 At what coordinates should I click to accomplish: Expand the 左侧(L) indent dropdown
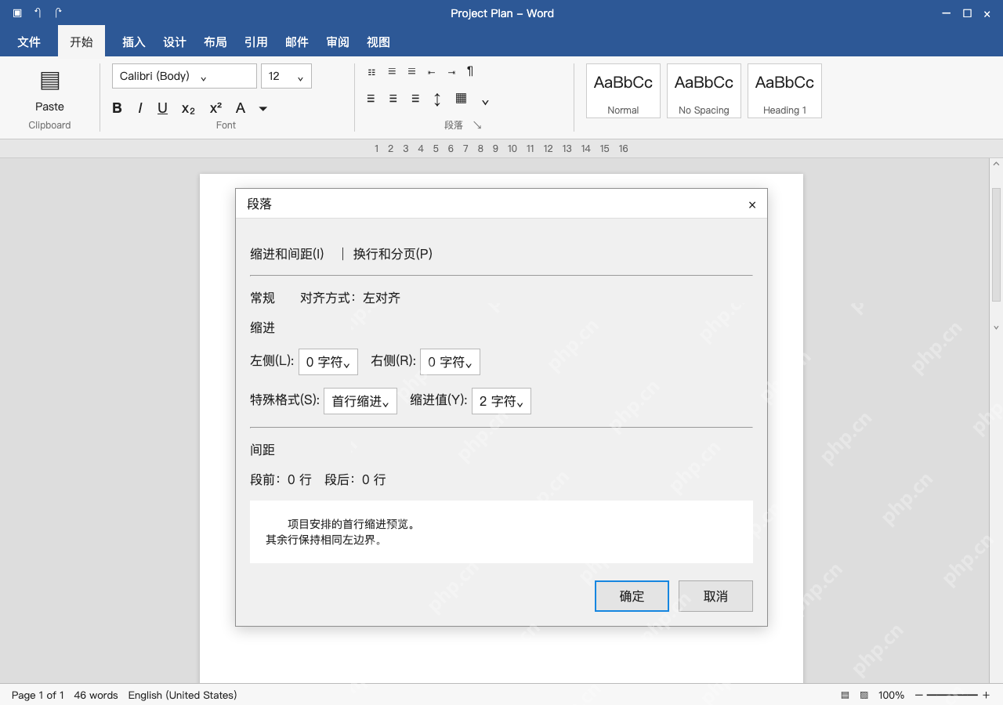pyautogui.click(x=328, y=362)
